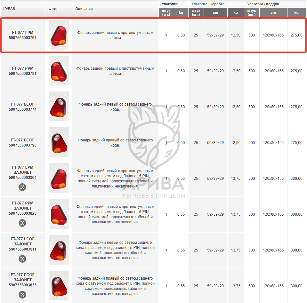Viewport: 307px width, 303px height.
Task: Select EAN code 5907556003774 of FT-077 LCOF
Action: [x=22, y=109]
